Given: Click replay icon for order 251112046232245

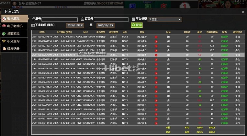Looking at the screenshot, I should tap(156, 100).
